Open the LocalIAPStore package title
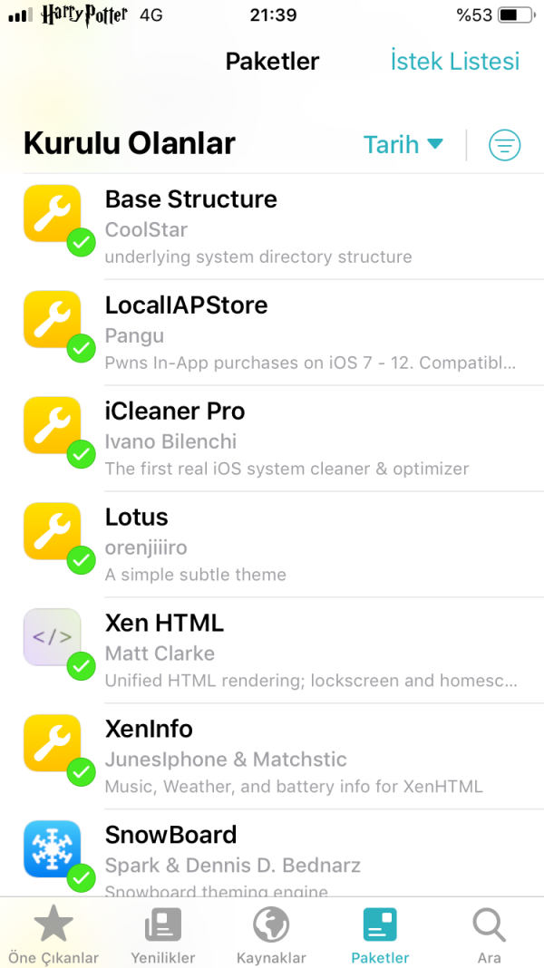This screenshot has height=968, width=544. coord(186,305)
